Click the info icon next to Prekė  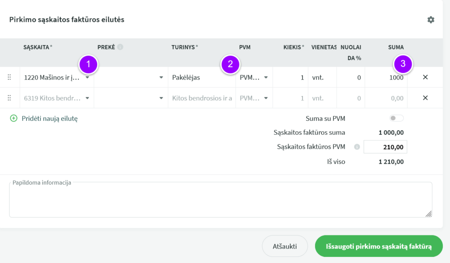pos(120,47)
